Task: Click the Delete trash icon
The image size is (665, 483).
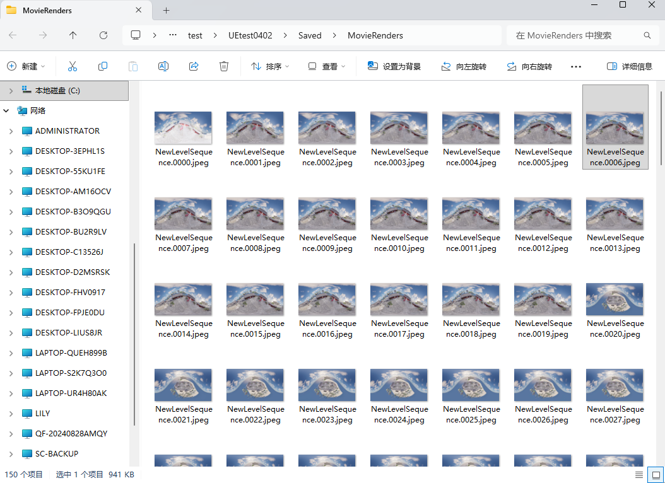Action: tap(224, 66)
